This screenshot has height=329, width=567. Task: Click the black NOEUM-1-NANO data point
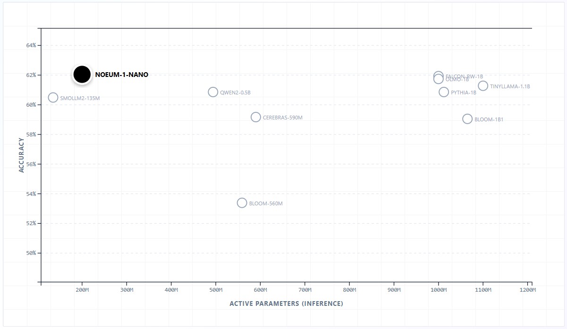coord(82,74)
